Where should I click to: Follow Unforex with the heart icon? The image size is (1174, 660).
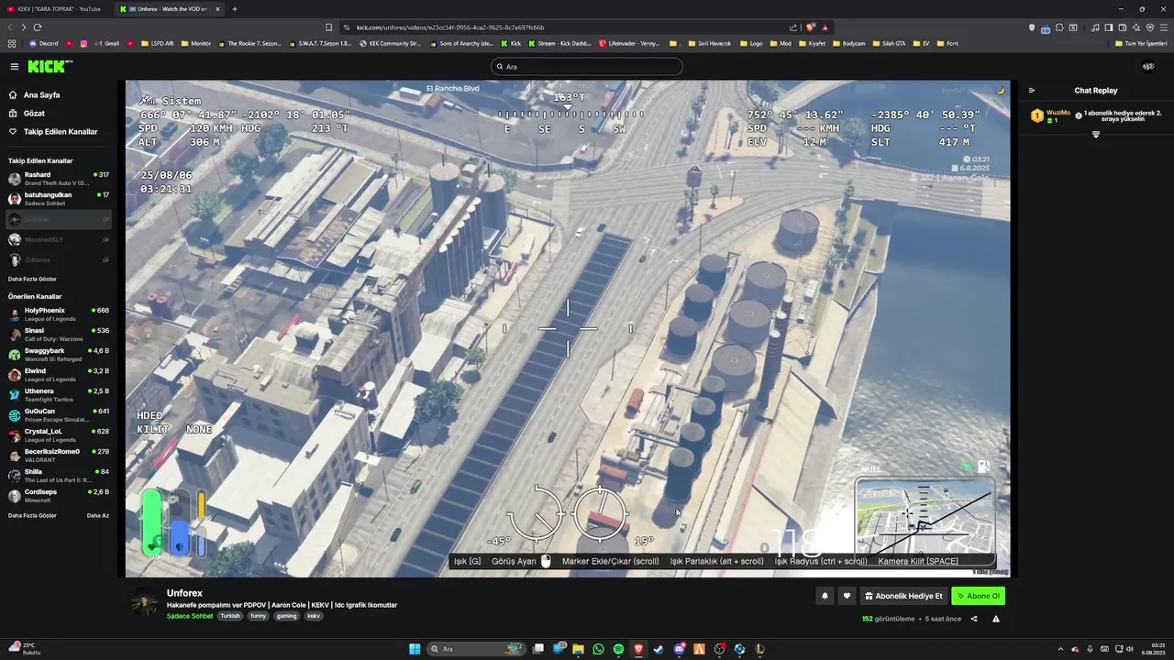click(x=847, y=596)
